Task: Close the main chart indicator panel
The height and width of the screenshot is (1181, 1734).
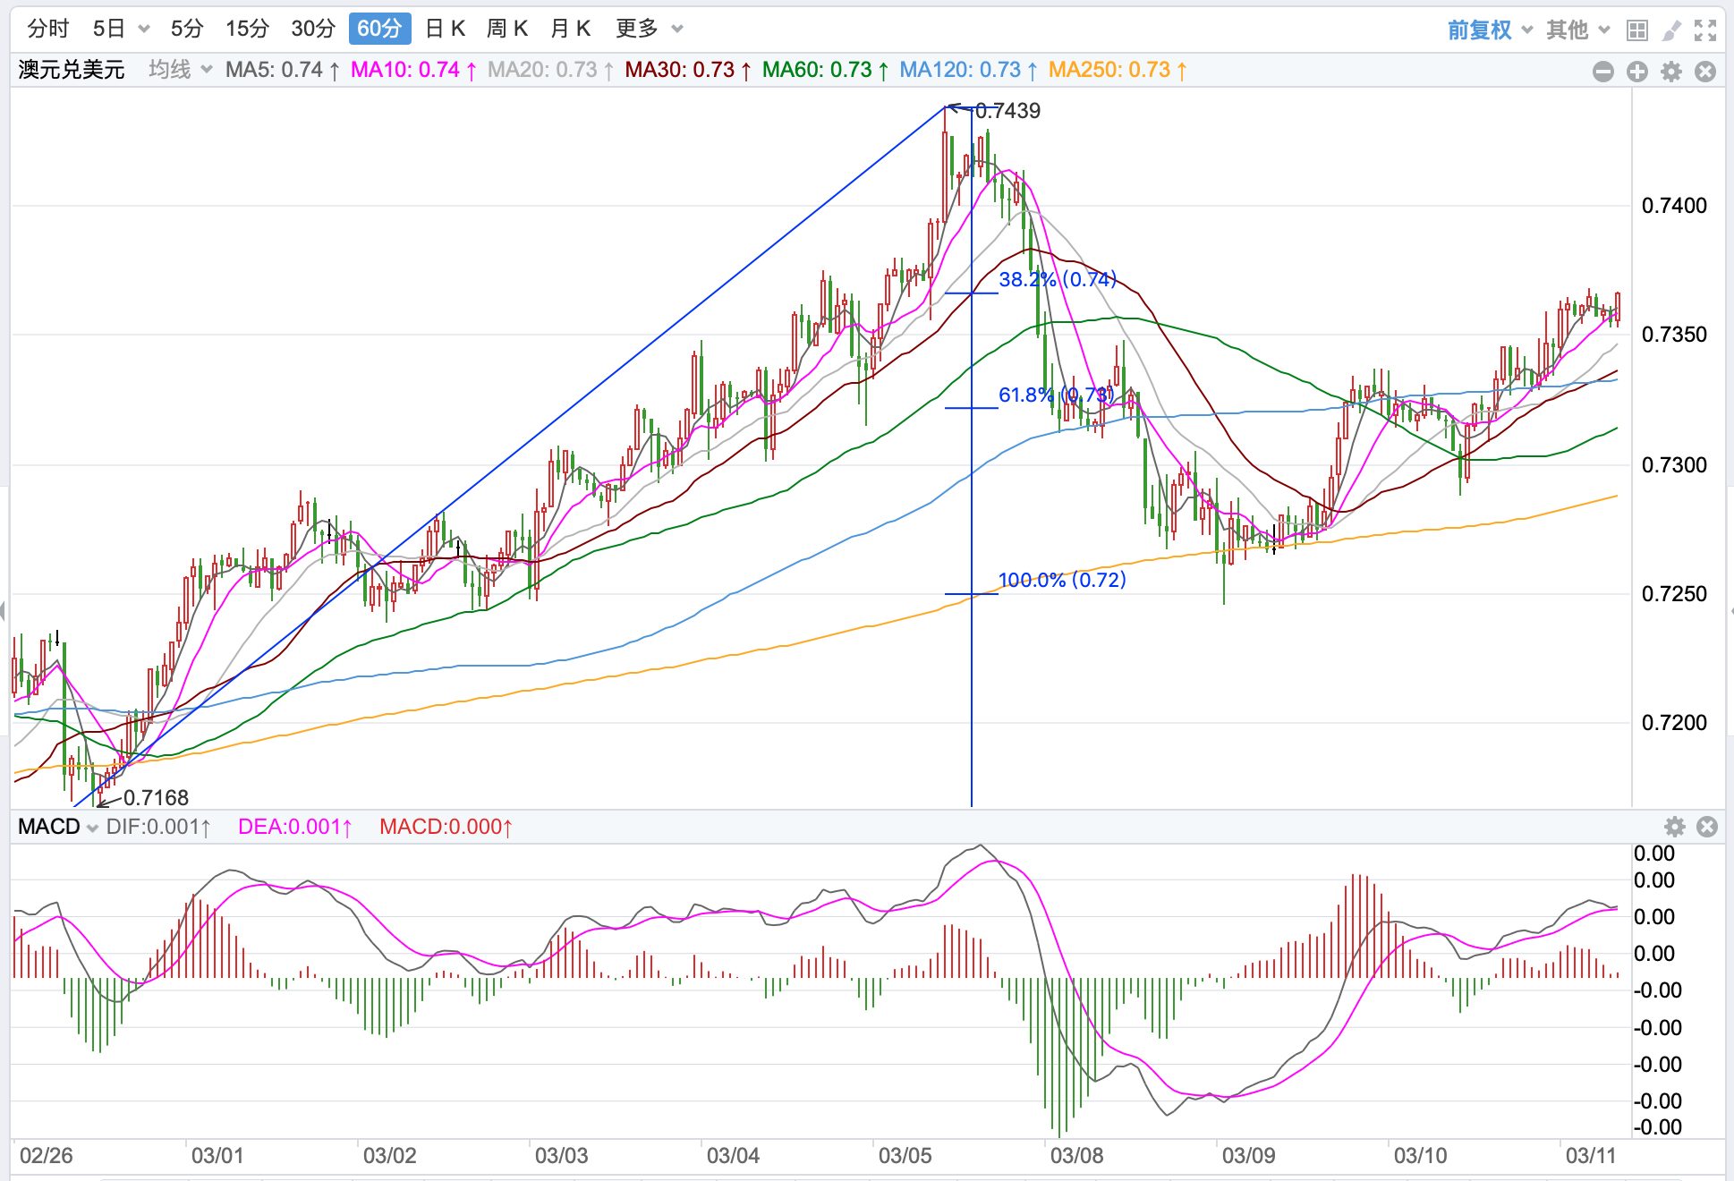Action: pos(1705,72)
